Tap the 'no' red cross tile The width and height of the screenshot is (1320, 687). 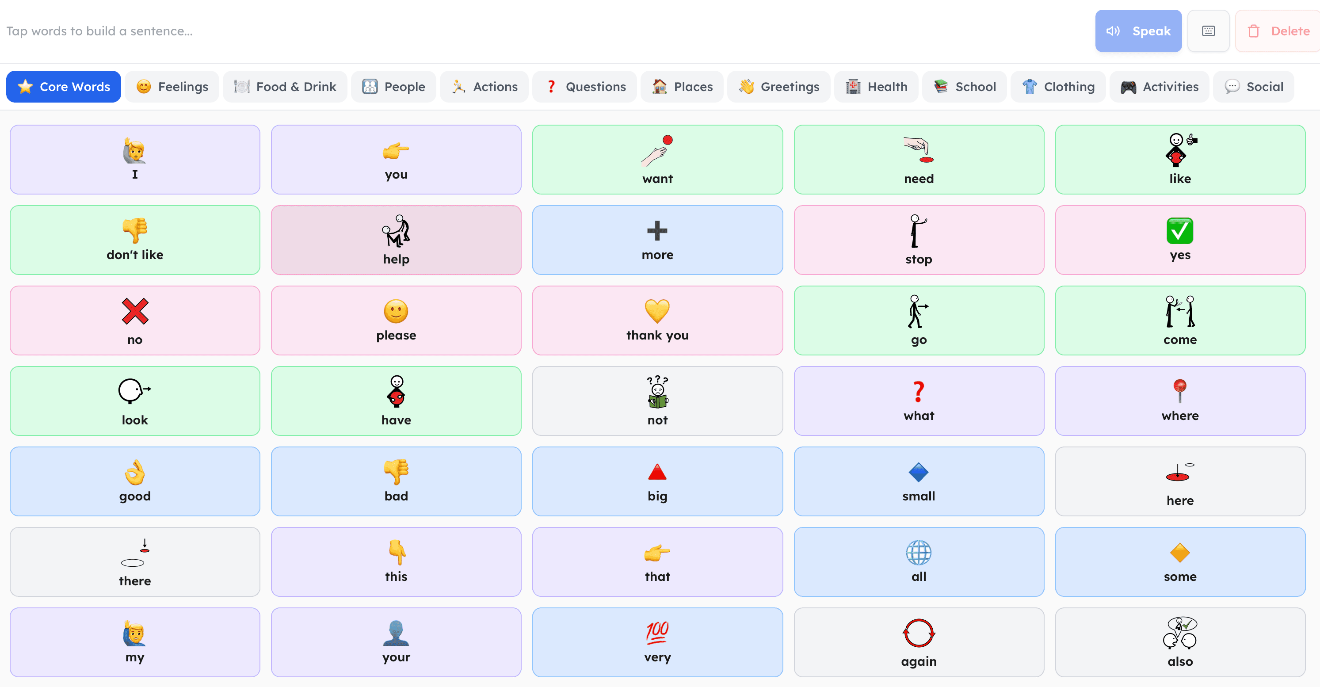[134, 320]
